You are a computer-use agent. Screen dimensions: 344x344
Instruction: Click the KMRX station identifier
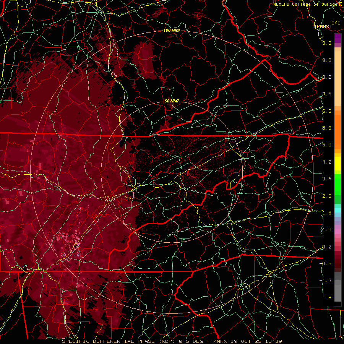tap(221, 341)
